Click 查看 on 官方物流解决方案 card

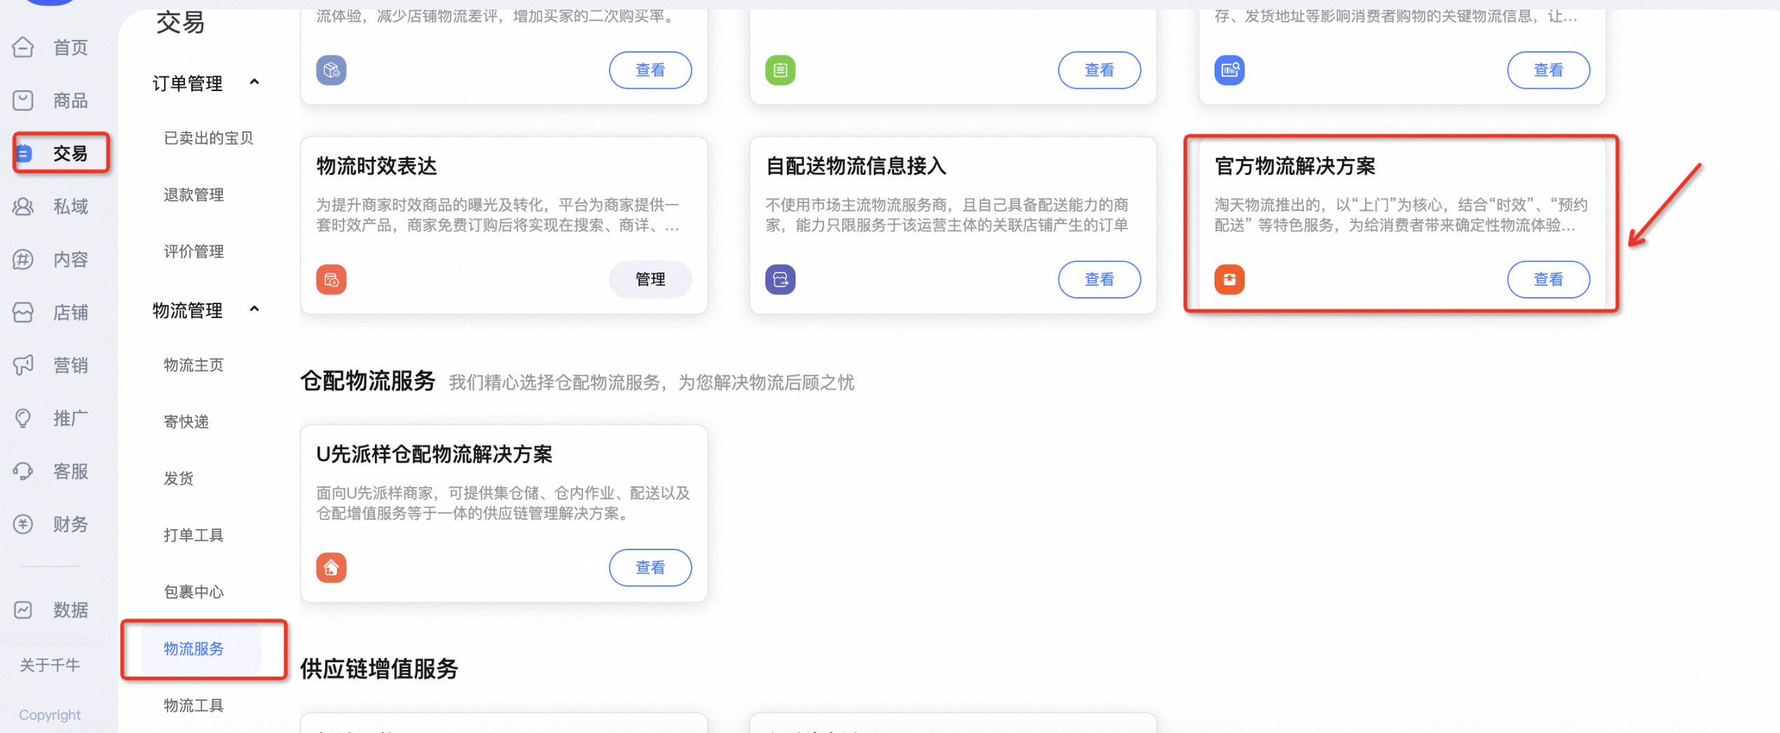(x=1548, y=280)
